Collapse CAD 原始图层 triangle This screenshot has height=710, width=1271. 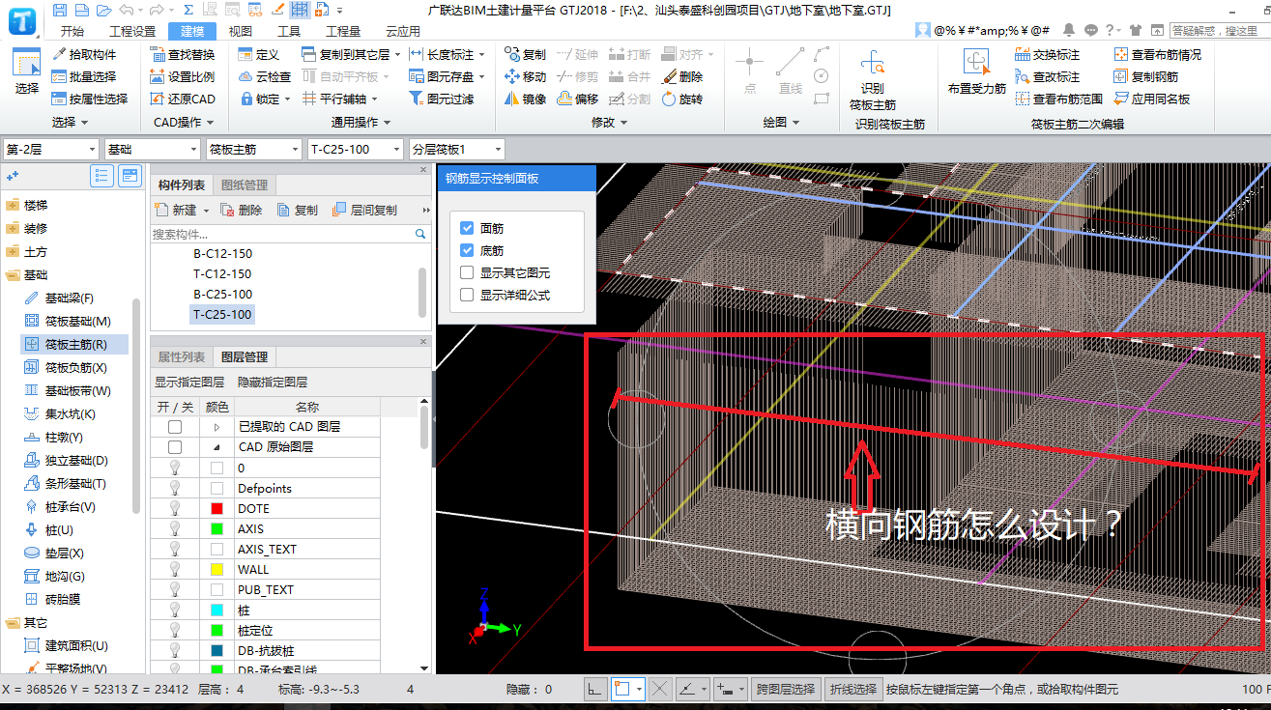coord(217,447)
